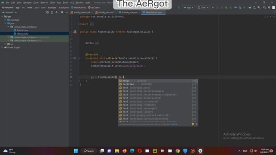Open the View menu

[x=19, y=3]
